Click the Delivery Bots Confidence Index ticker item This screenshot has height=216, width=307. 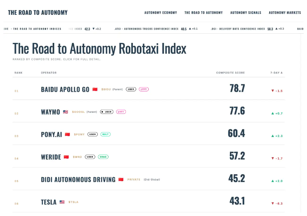[247, 29]
